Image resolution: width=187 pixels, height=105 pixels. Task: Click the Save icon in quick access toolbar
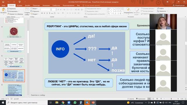[x=3, y=2]
